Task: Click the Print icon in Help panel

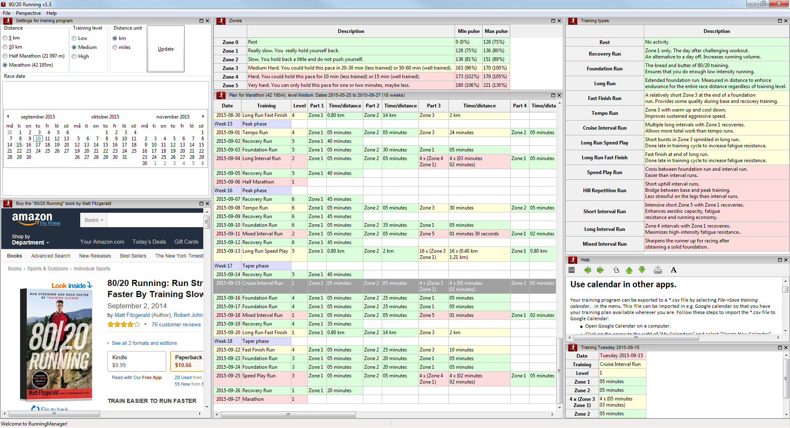Action: 658,270
